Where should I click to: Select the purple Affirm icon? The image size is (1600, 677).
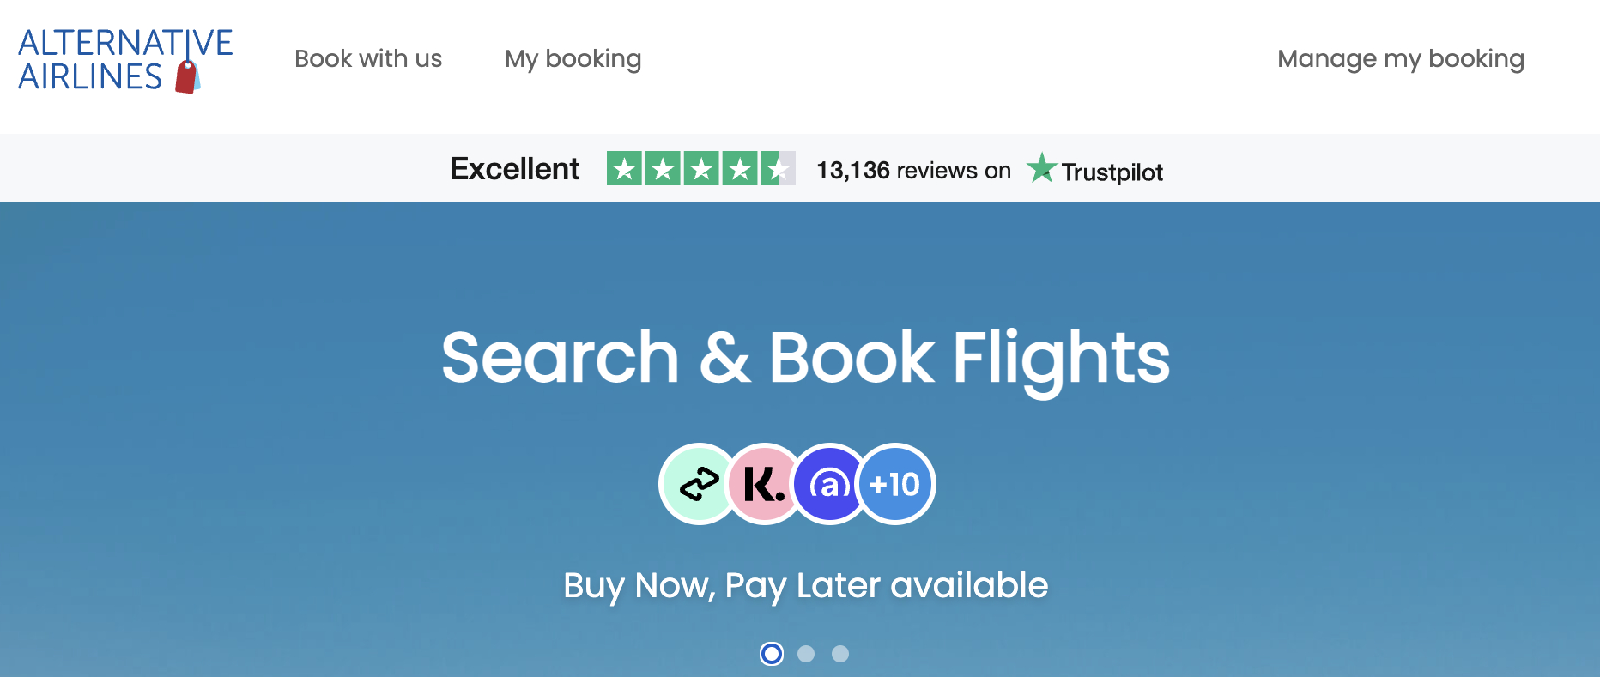pyautogui.click(x=829, y=484)
